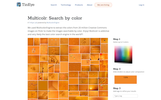Click the We are hiring button

pyautogui.click(x=103, y=5)
